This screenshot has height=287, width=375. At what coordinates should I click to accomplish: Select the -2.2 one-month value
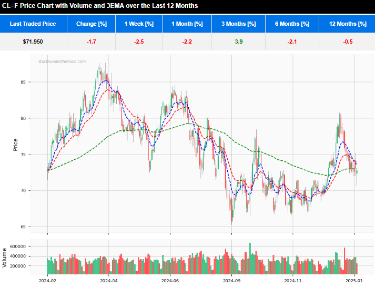click(x=187, y=42)
